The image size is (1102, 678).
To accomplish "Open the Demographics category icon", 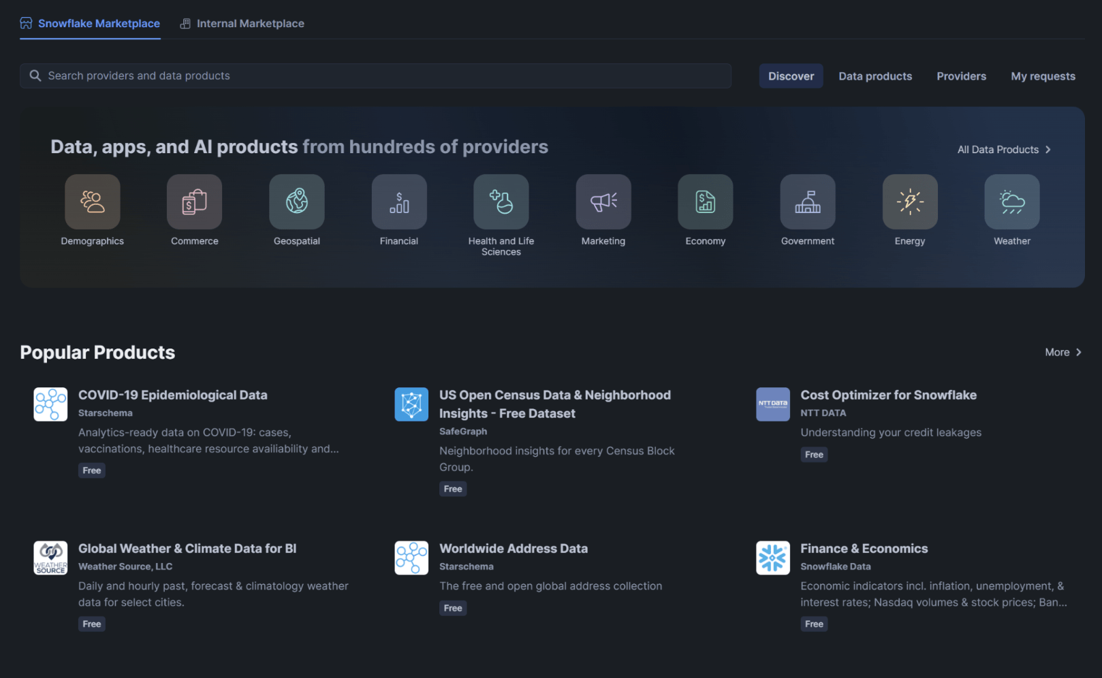I will point(93,201).
